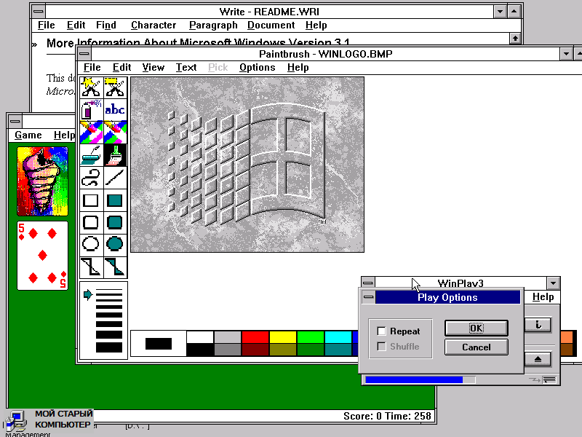This screenshot has height=437, width=582.
Task: Open the Write window control-menu box
Action: (x=38, y=12)
